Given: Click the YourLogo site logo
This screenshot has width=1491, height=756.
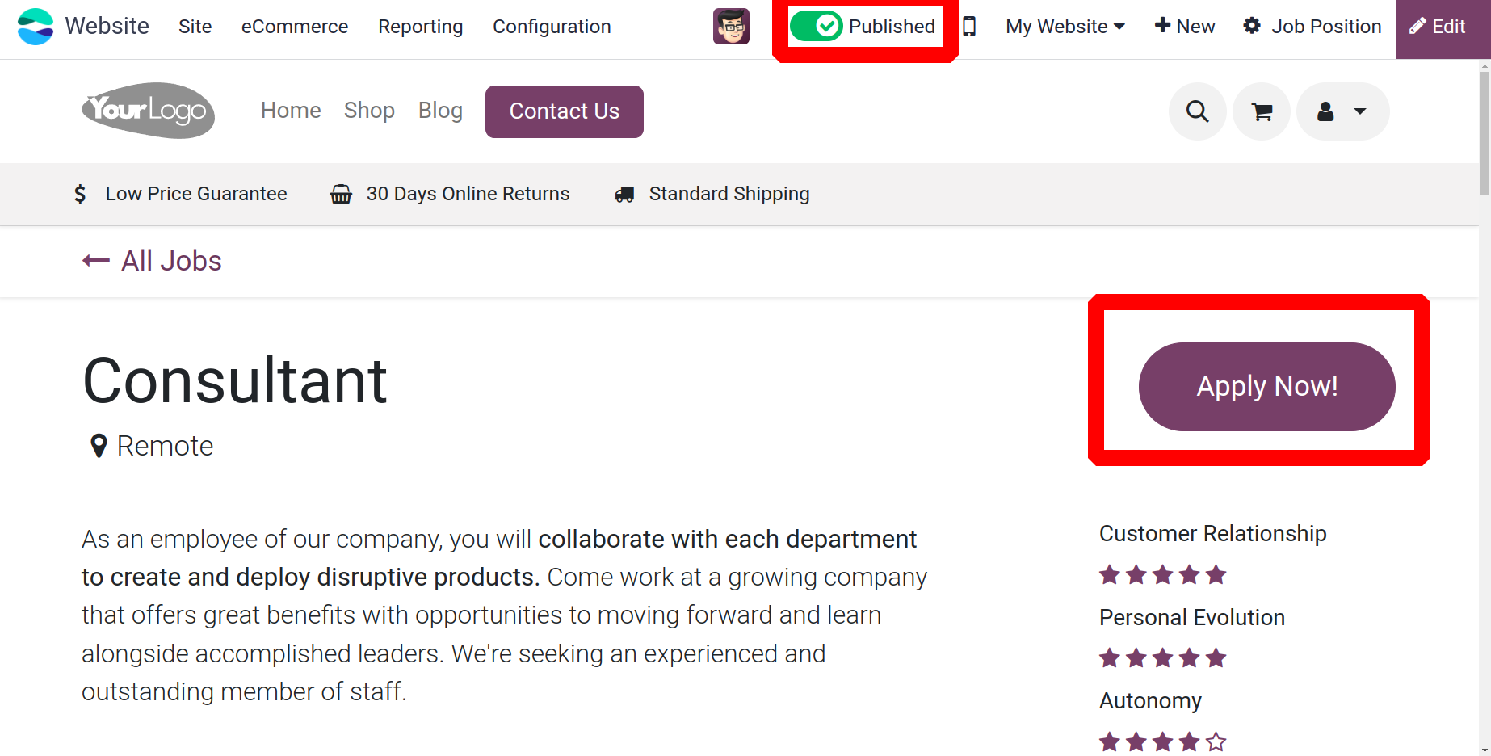Looking at the screenshot, I should 149,111.
